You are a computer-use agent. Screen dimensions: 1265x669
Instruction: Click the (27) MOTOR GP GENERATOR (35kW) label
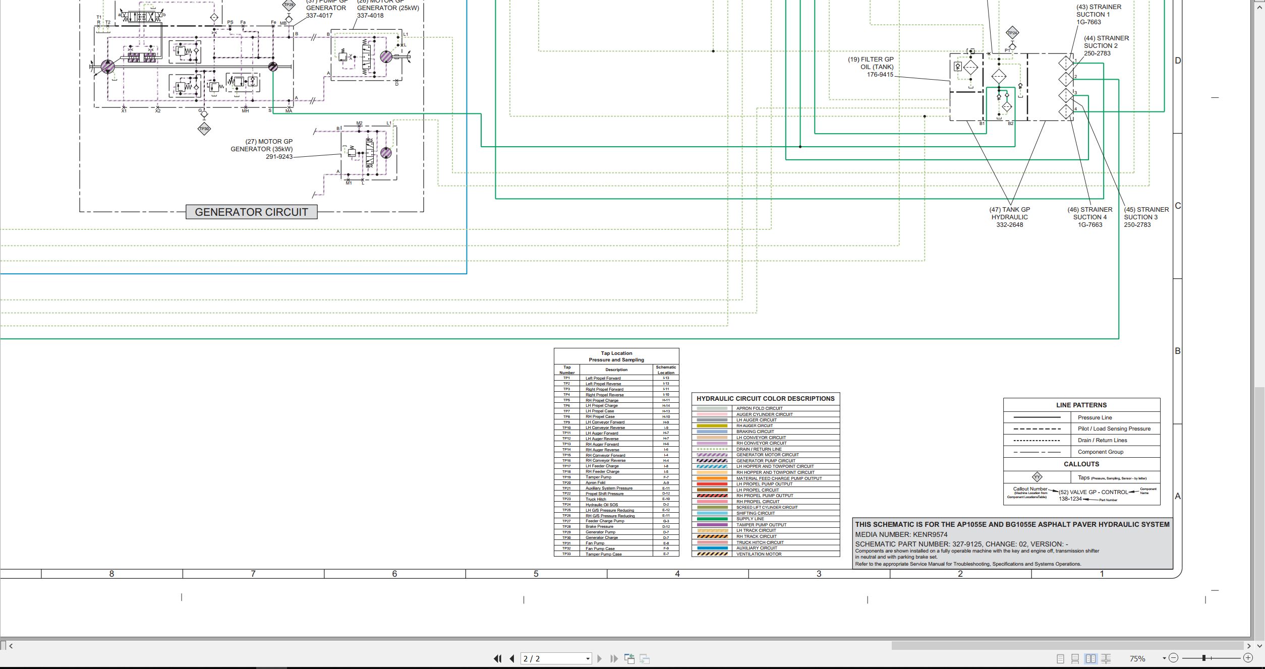[262, 149]
